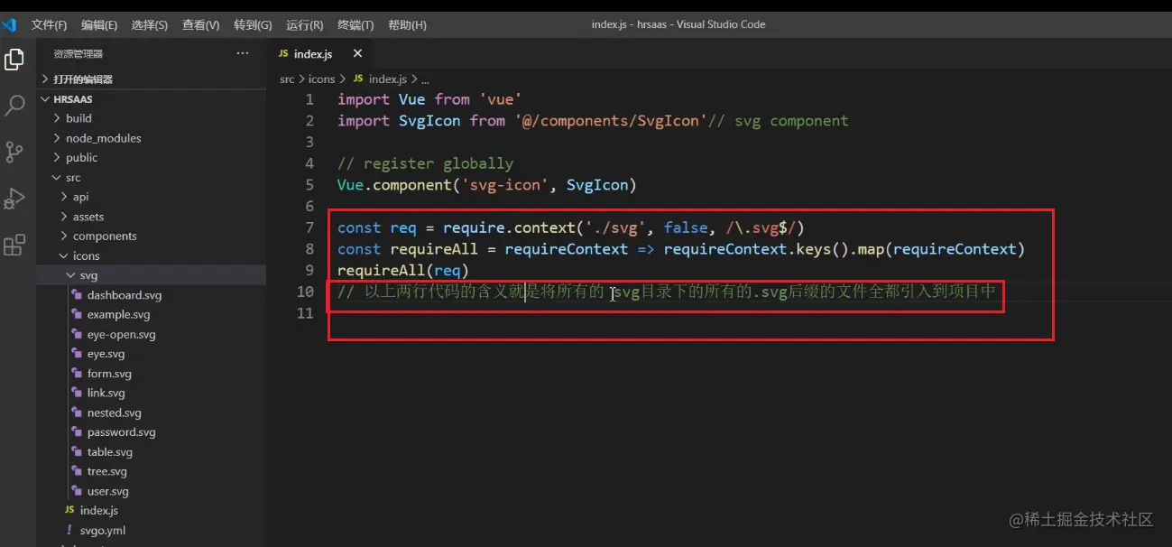Click the '// svg component' comment on line 2

pos(779,121)
